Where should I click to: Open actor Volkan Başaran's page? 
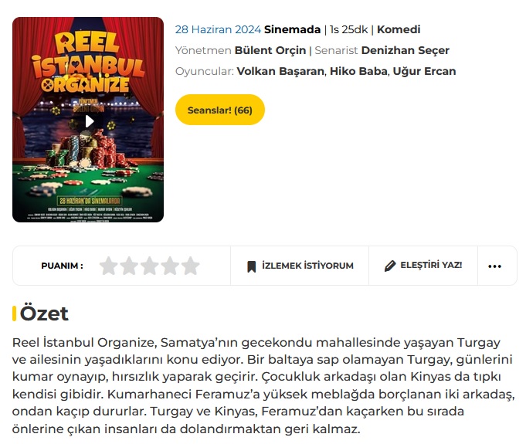click(280, 71)
